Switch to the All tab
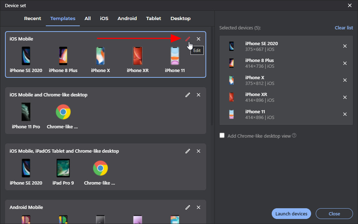The height and width of the screenshot is (224, 358). click(x=88, y=19)
